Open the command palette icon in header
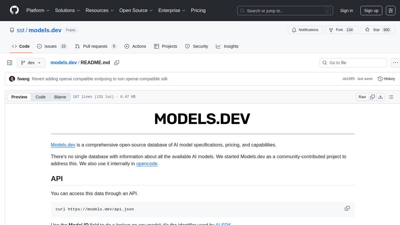This screenshot has height=225, width=400. pyautogui.click(x=391, y=10)
